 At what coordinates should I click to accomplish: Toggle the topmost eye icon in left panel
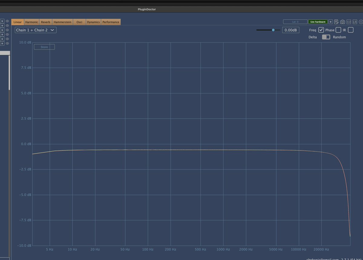click(7, 21)
